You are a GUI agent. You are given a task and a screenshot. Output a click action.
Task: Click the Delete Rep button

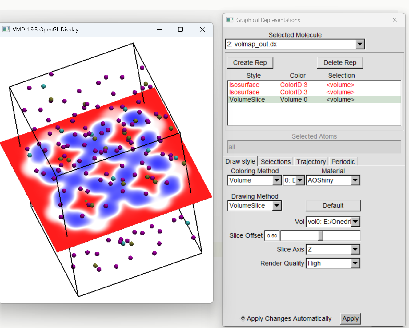coord(340,63)
